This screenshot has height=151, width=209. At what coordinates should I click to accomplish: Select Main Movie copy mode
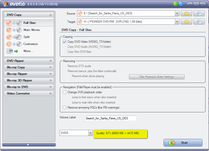click(x=32, y=30)
